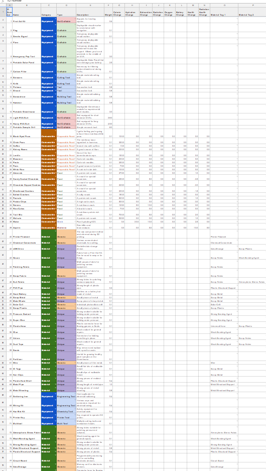Viewport: 266px width, 471px height.
Task: Select the 'Pressure Sealant' name cell
Action: tap(26, 313)
